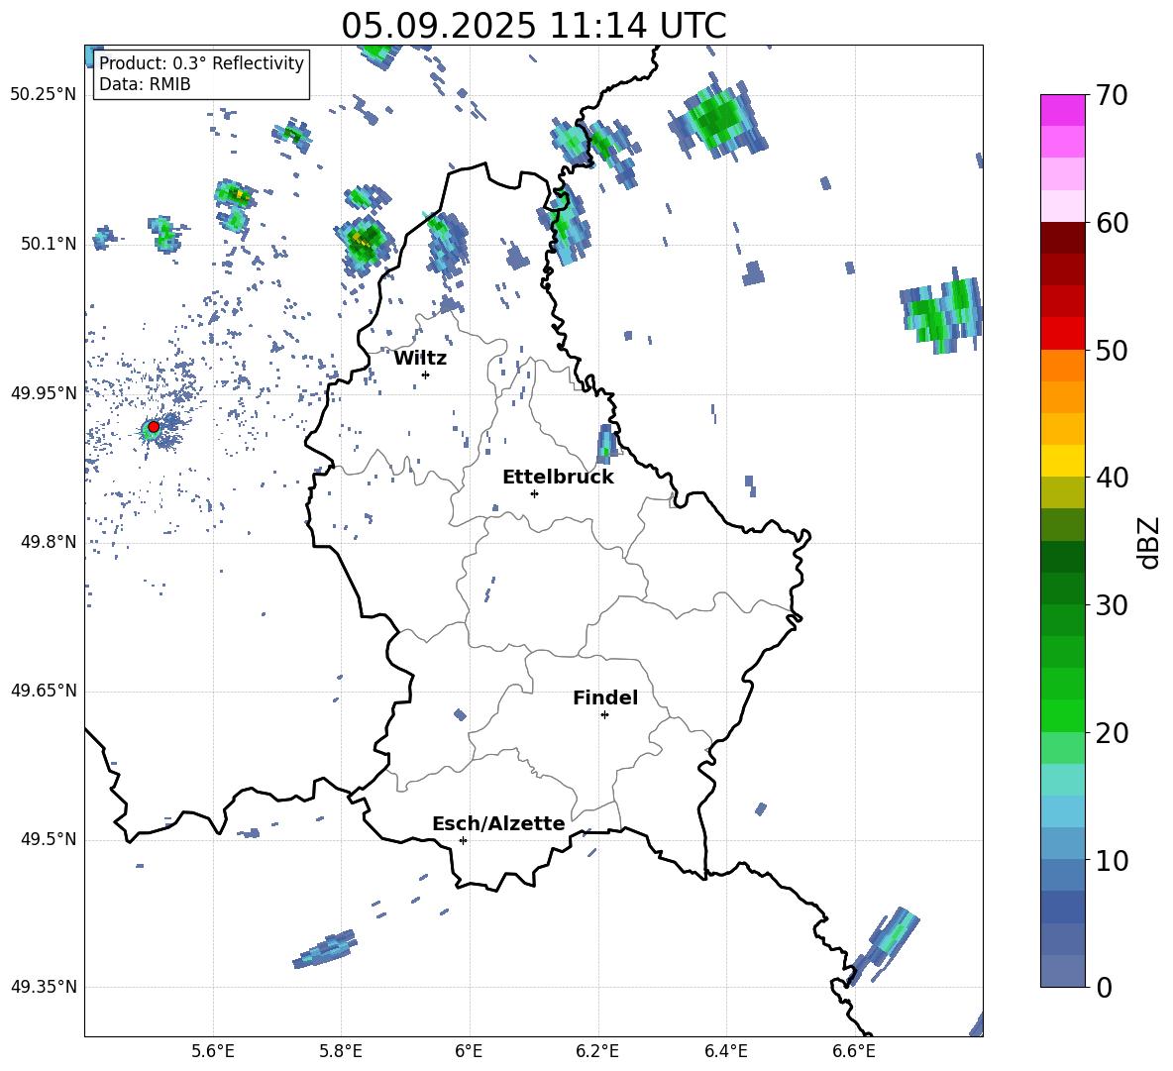Click the colorbar tick value 70
The image size is (1173, 1071).
pos(1112,96)
